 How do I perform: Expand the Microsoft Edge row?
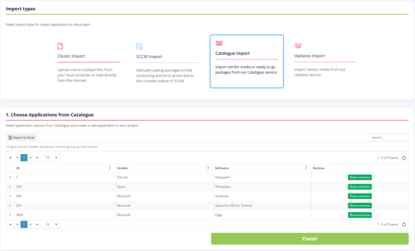point(10,215)
